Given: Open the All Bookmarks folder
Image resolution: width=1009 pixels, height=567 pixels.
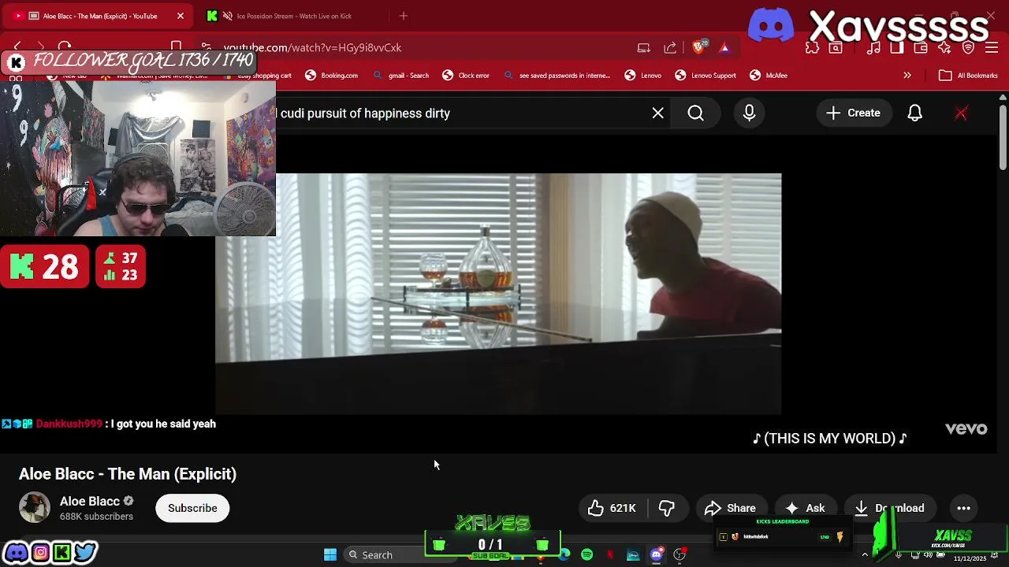Looking at the screenshot, I should tap(969, 76).
